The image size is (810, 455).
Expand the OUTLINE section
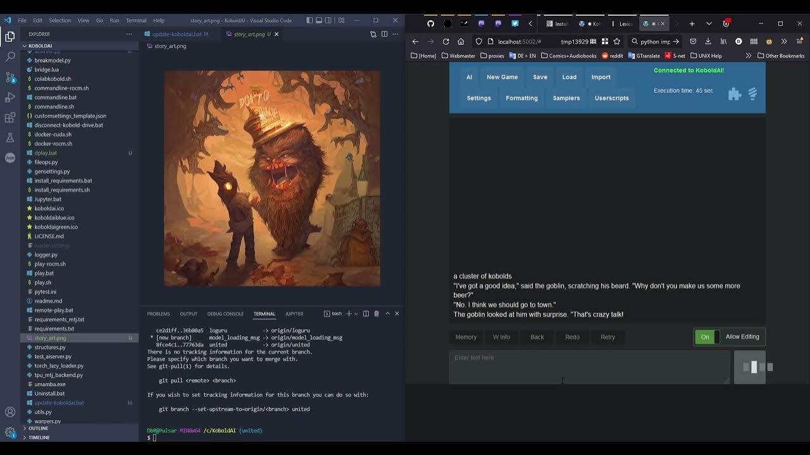point(38,428)
